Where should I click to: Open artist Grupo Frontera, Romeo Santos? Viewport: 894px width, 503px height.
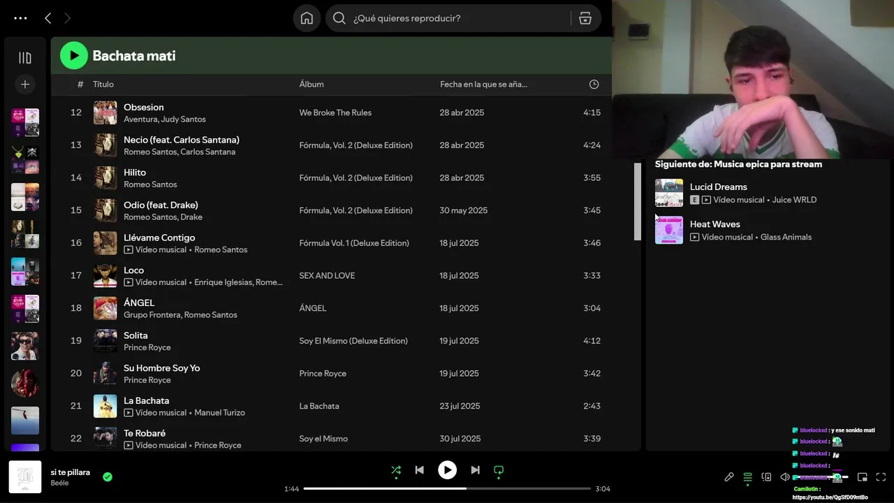tap(180, 315)
